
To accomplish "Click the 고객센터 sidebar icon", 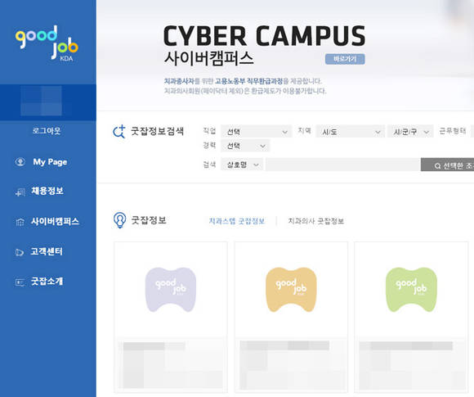I will coord(20,252).
